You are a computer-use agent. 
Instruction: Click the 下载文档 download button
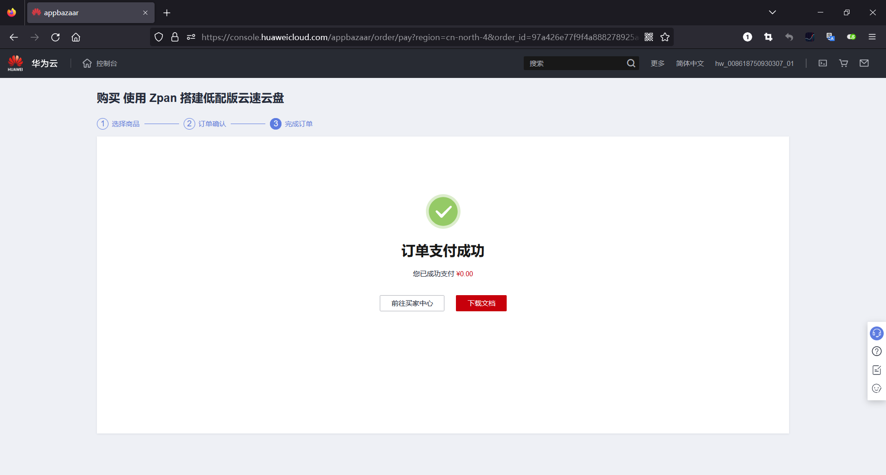pyautogui.click(x=481, y=303)
